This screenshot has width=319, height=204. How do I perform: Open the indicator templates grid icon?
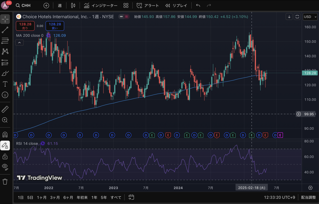pyautogui.click(x=126, y=6)
